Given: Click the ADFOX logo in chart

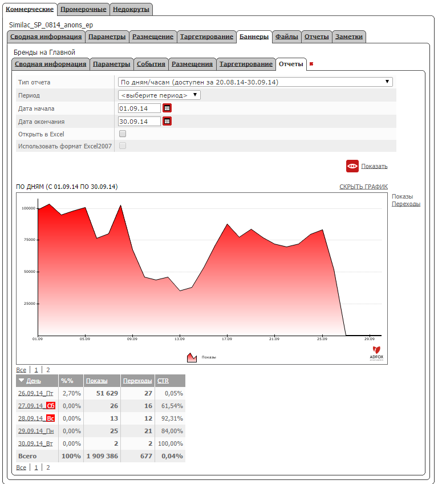Looking at the screenshot, I should click(376, 353).
